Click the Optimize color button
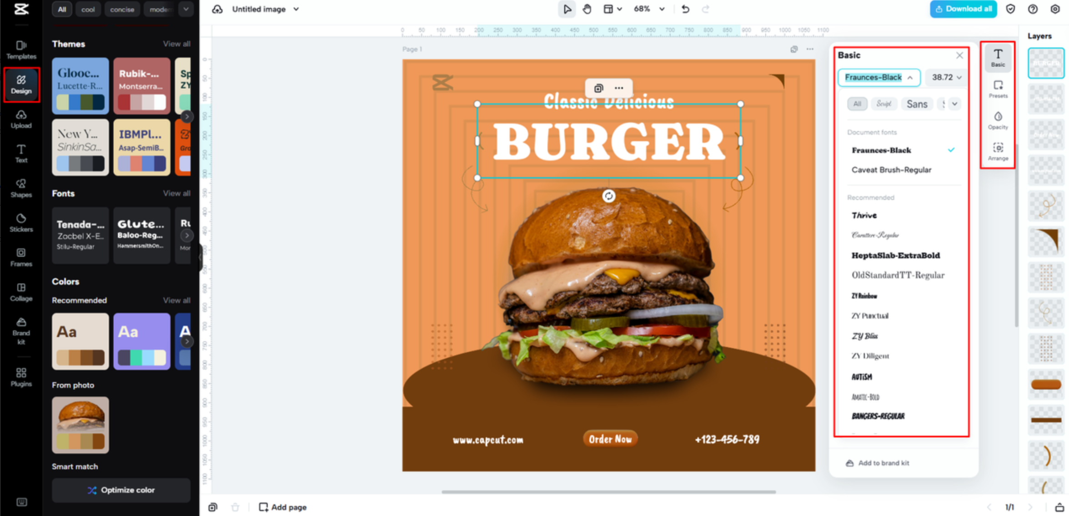This screenshot has height=516, width=1069. tap(121, 490)
